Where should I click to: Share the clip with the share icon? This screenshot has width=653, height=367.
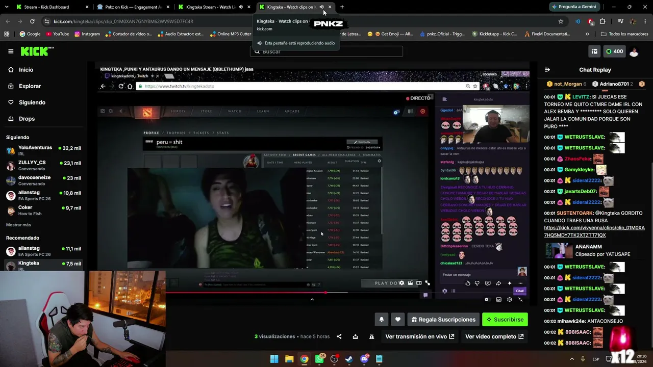click(339, 336)
